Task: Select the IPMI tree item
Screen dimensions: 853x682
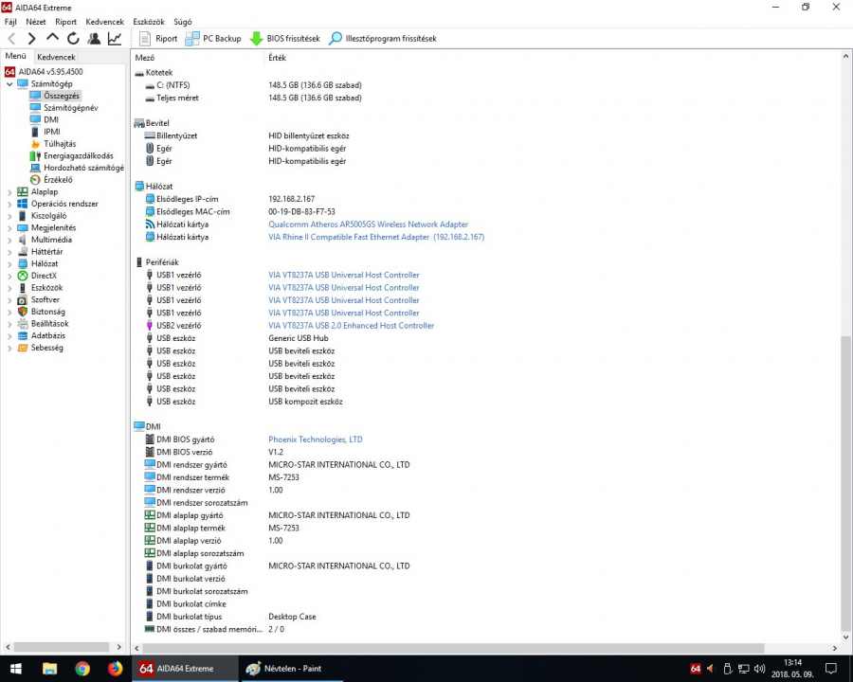Action: pyautogui.click(x=52, y=132)
